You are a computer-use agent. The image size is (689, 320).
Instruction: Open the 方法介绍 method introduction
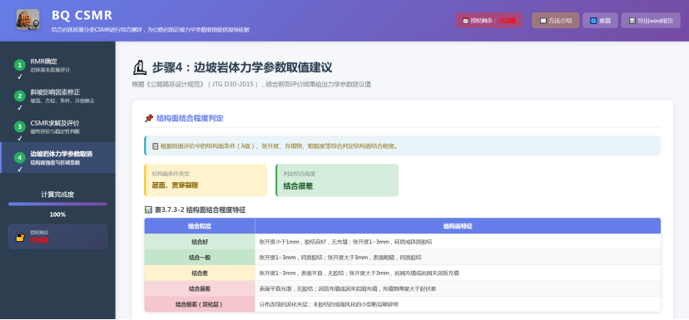click(x=555, y=20)
